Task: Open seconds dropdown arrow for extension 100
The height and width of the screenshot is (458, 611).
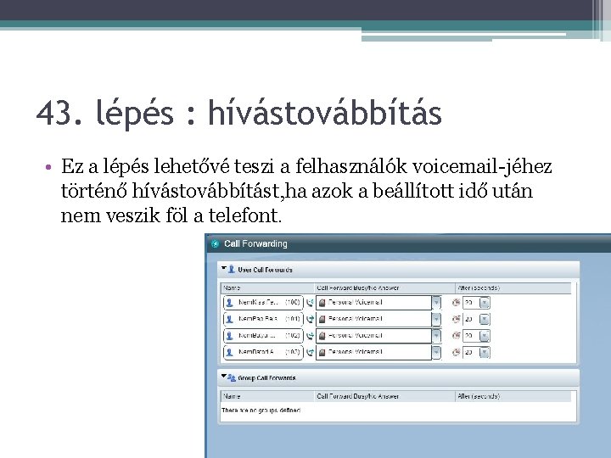Action: [485, 303]
